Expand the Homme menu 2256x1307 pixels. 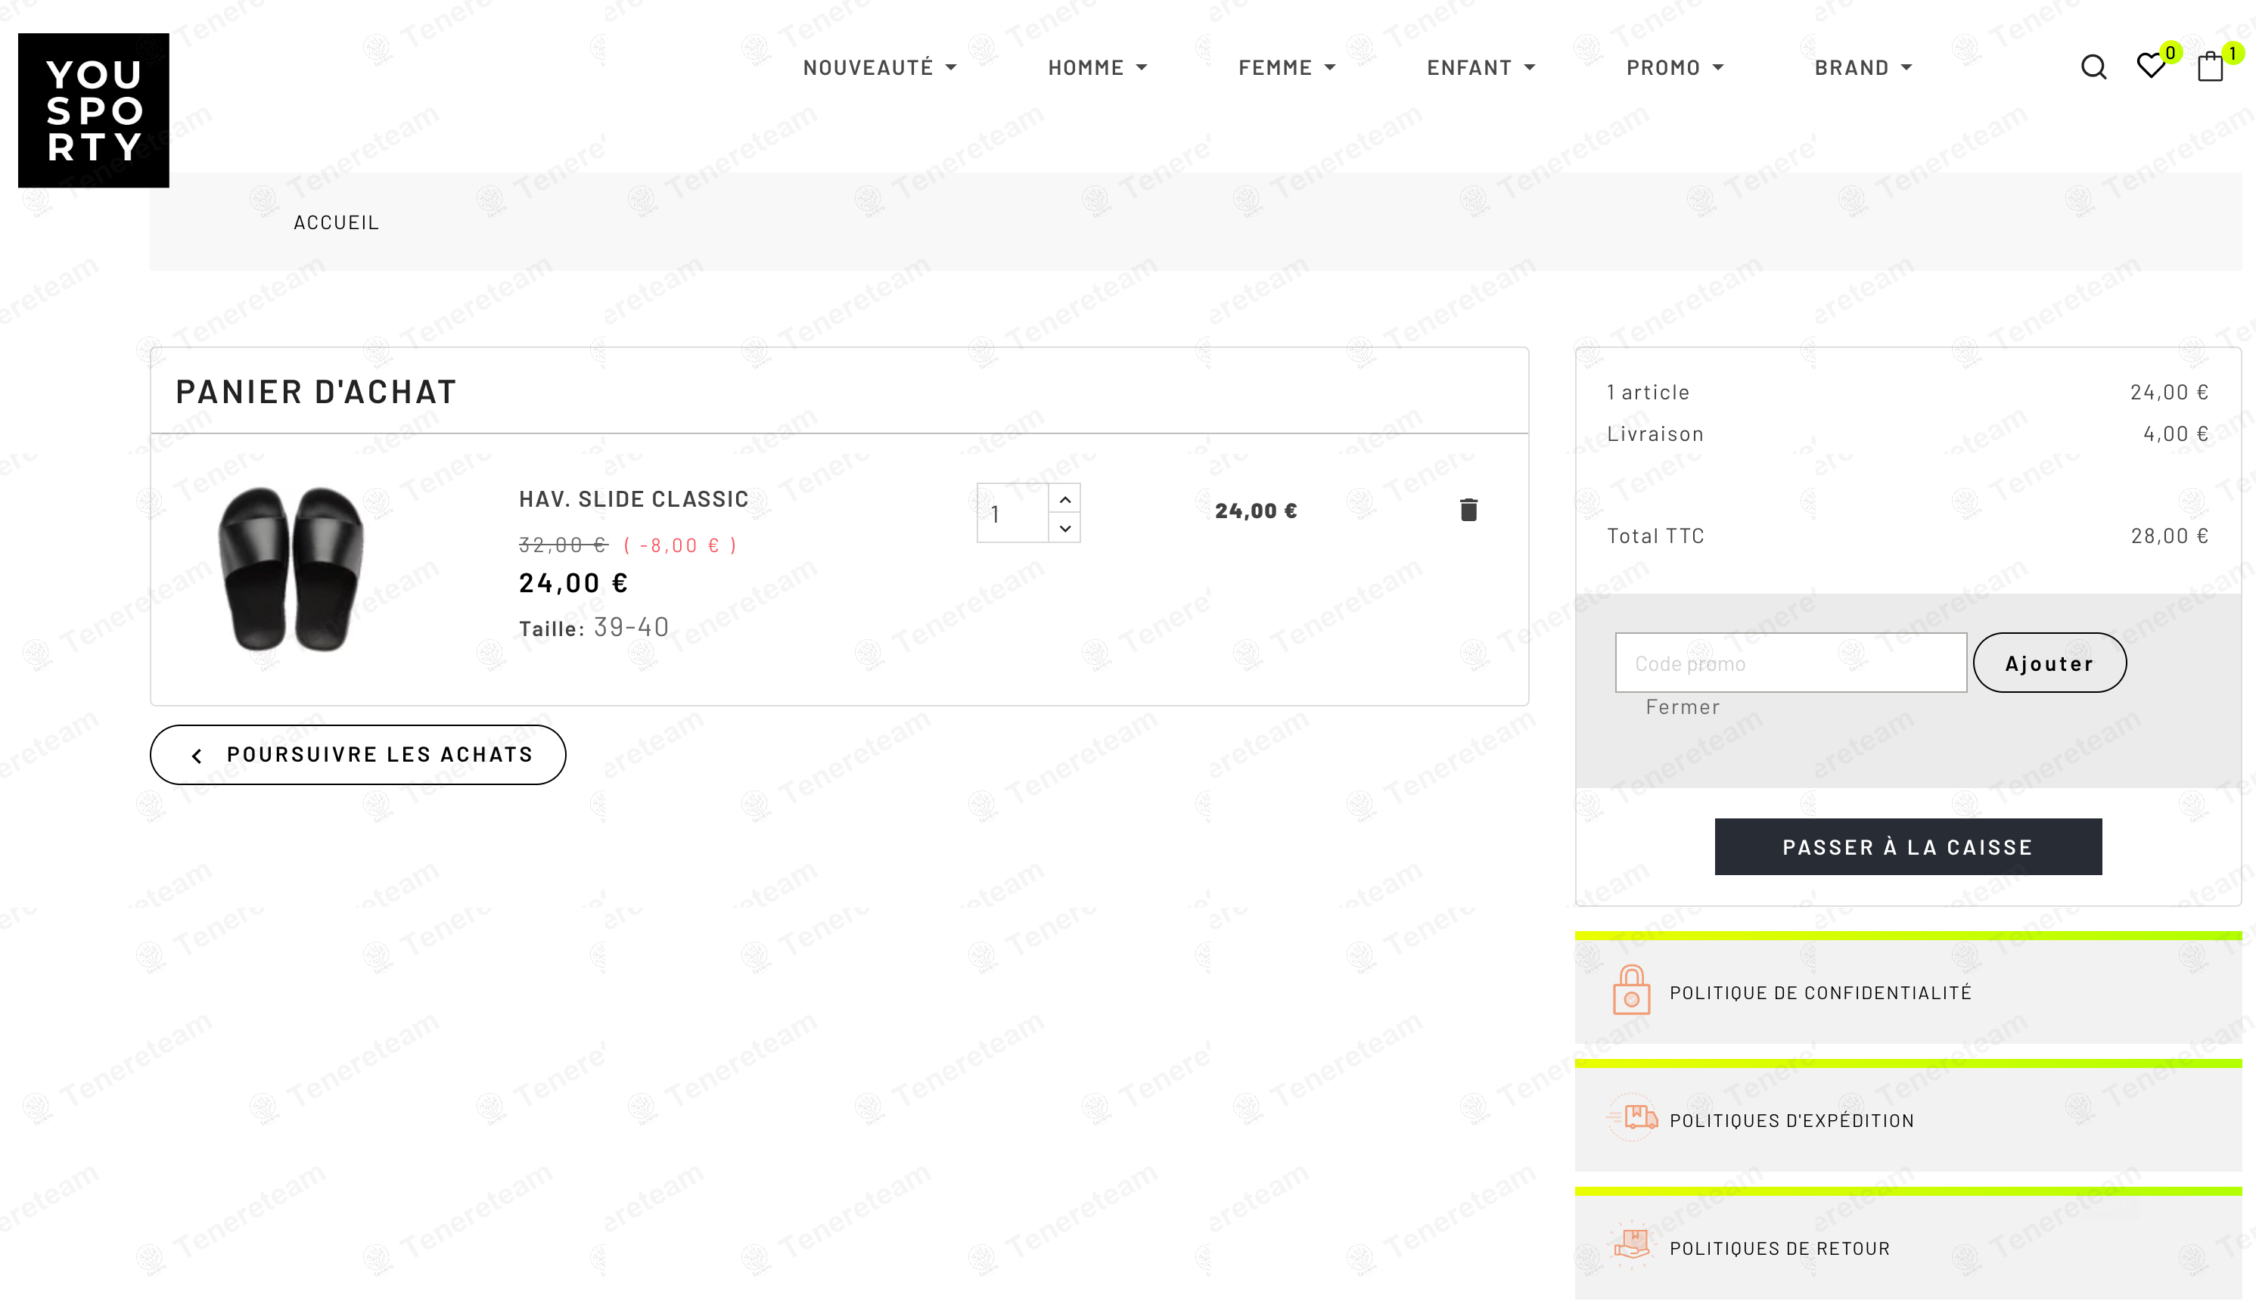[x=1098, y=68]
